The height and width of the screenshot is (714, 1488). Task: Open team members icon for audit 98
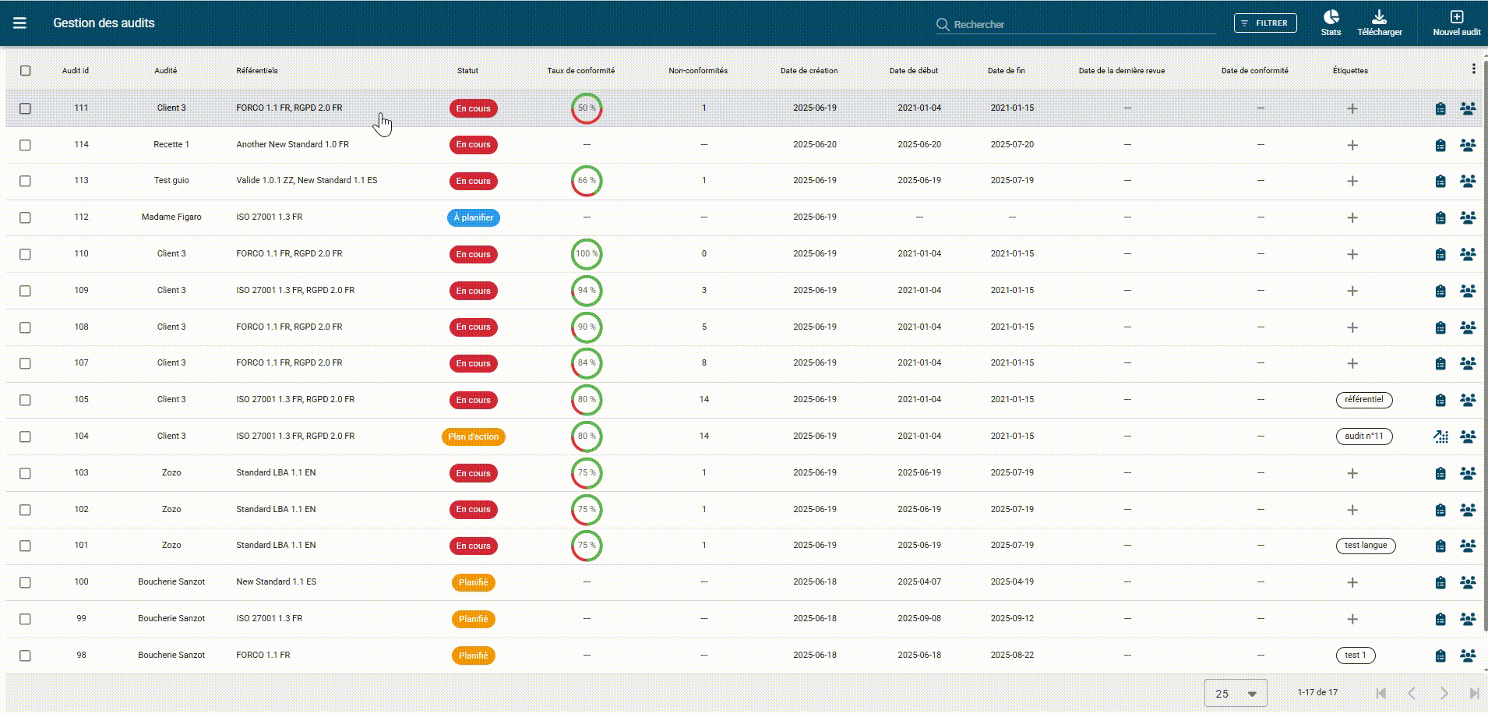coord(1468,656)
